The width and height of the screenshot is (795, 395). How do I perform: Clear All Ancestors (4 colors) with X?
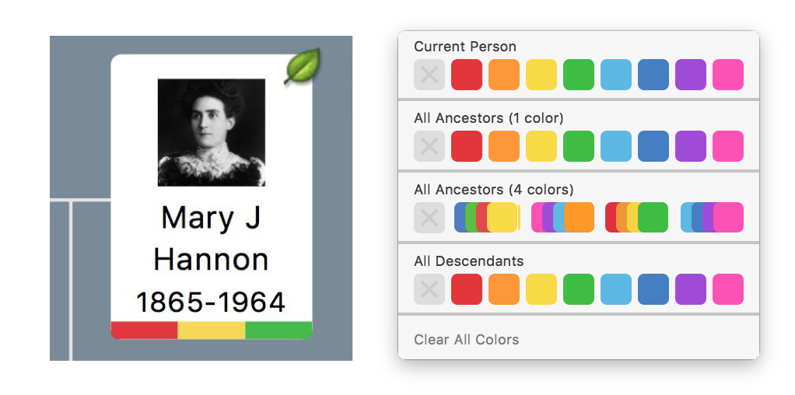click(429, 218)
